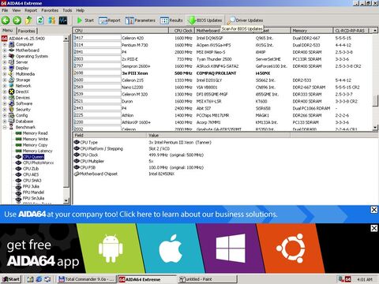Select the Memory Read benchmark
The image size is (379, 284).
click(35, 133)
